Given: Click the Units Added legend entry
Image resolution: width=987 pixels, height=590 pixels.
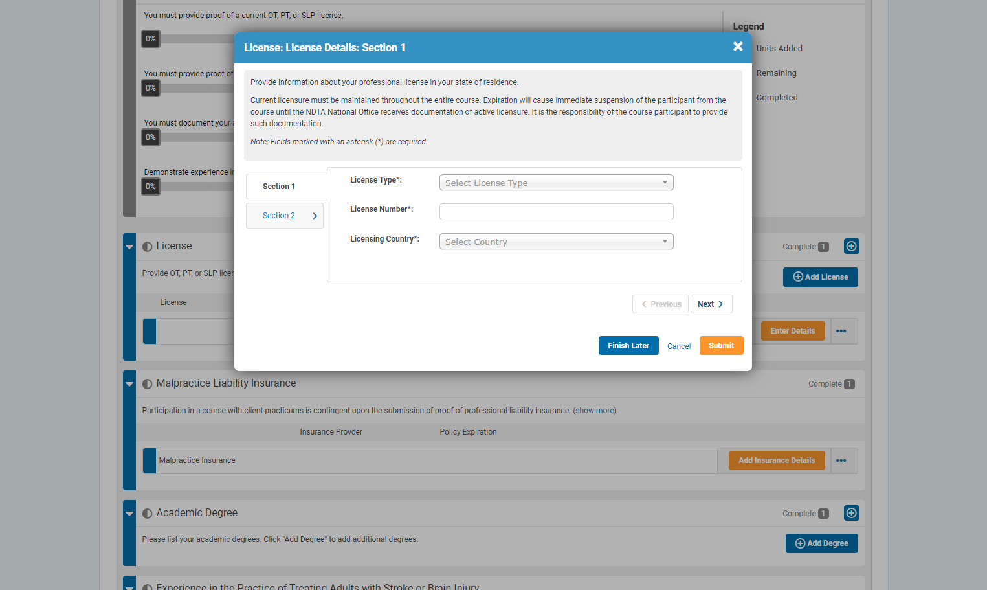Looking at the screenshot, I should tap(779, 49).
